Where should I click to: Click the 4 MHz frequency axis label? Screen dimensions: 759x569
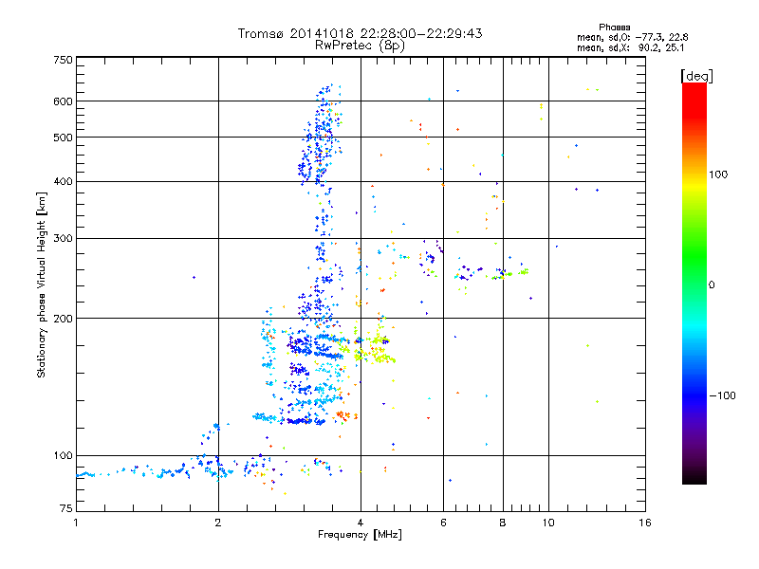(361, 523)
